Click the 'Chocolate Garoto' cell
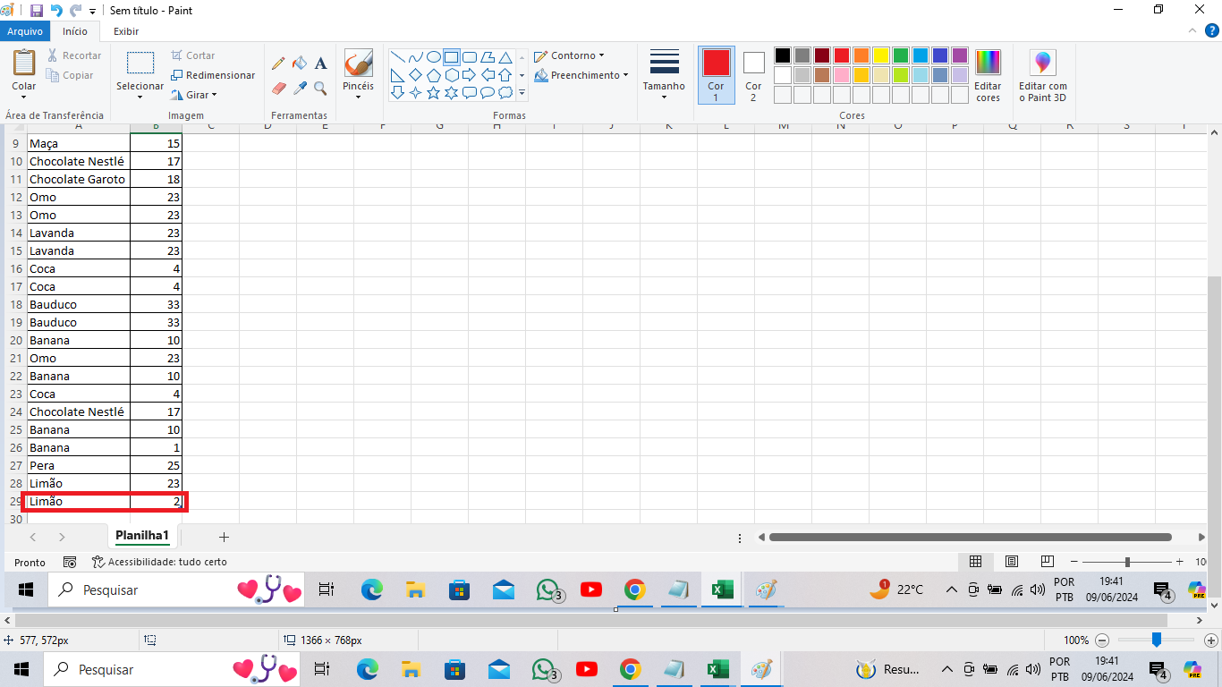Image resolution: width=1222 pixels, height=687 pixels. tap(79, 179)
